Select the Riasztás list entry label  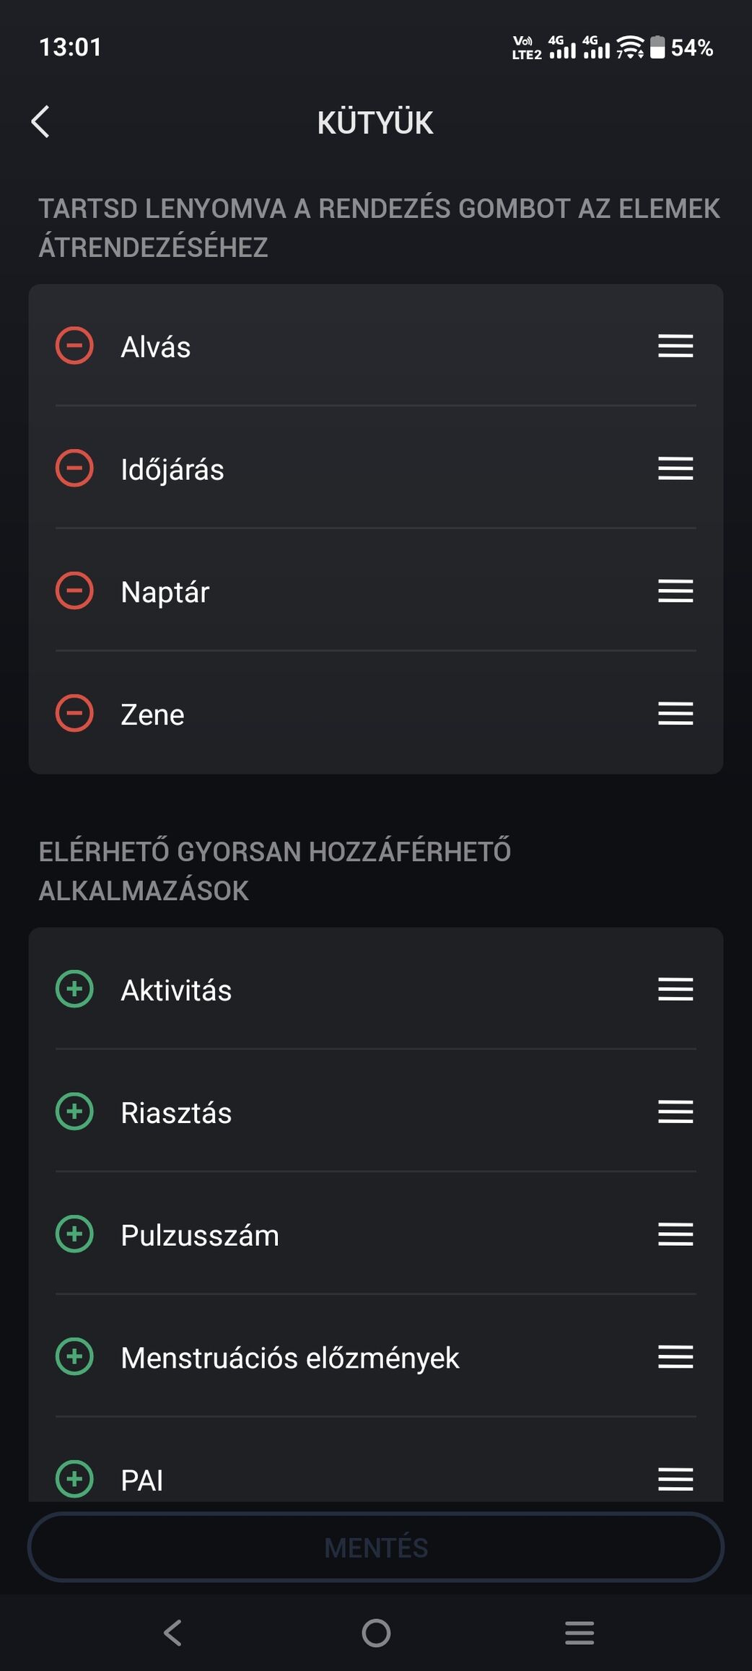pyautogui.click(x=176, y=1113)
